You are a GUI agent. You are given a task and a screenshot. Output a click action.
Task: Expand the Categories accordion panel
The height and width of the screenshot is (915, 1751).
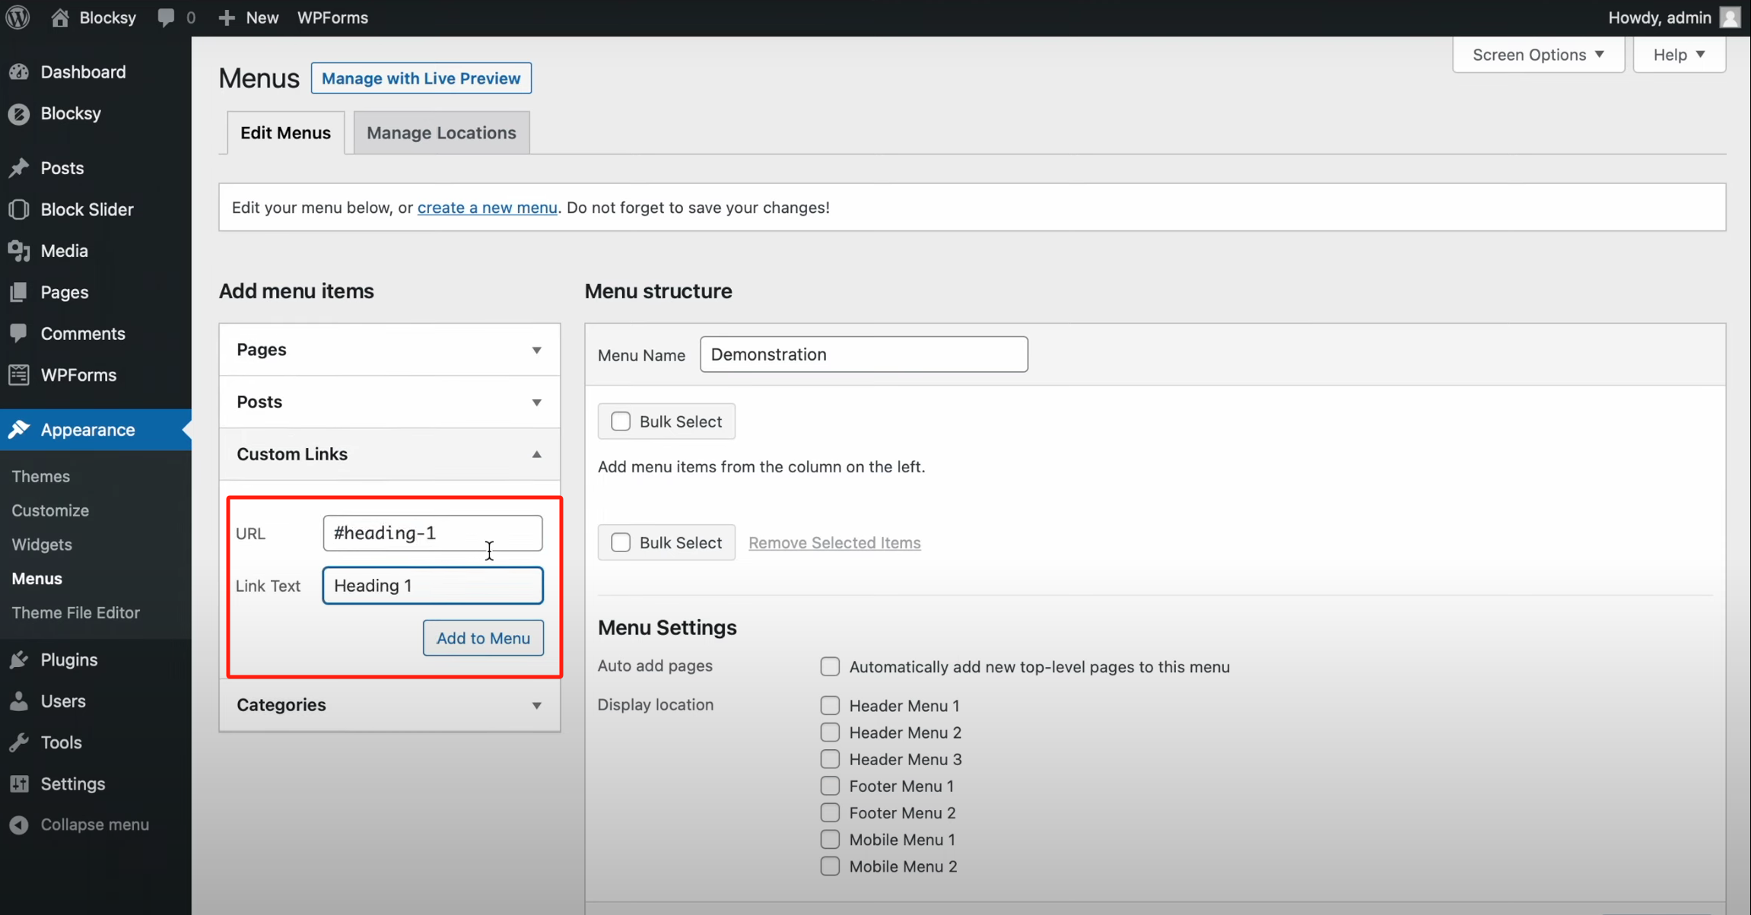389,704
